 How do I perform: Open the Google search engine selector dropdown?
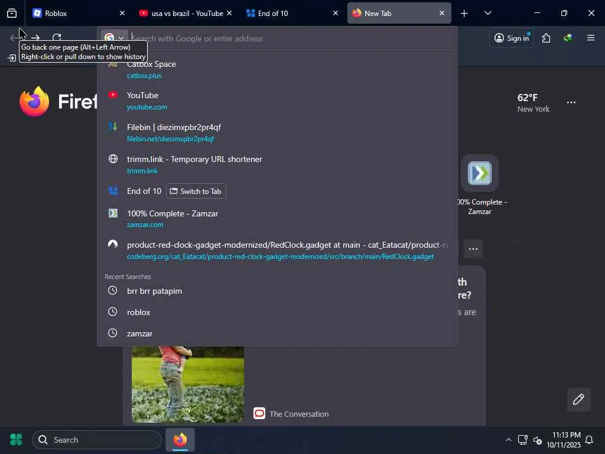114,38
